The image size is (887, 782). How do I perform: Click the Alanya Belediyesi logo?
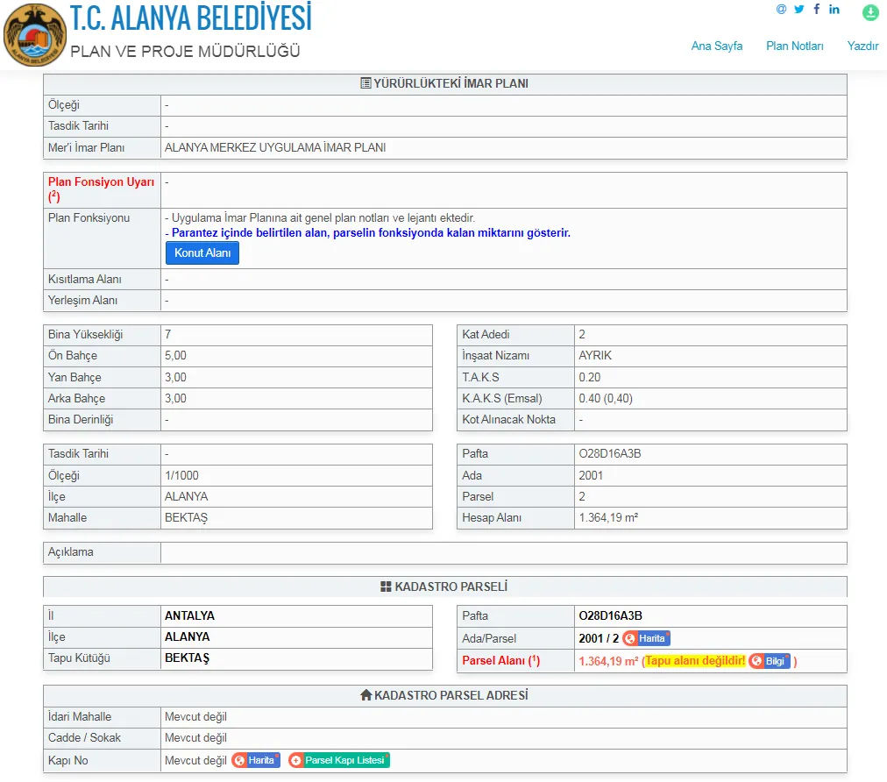(34, 35)
